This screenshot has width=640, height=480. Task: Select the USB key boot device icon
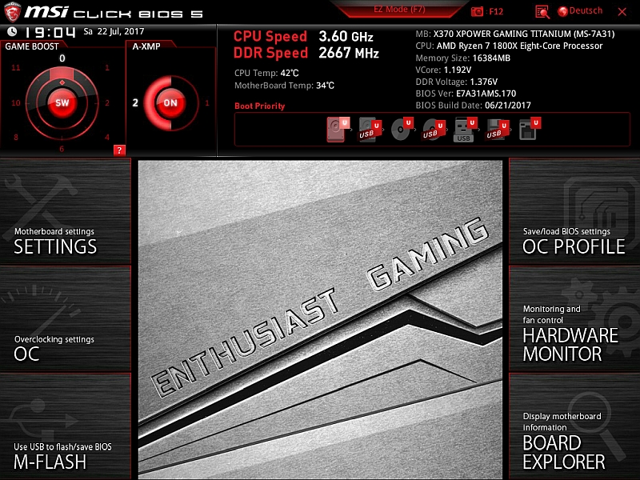(466, 130)
